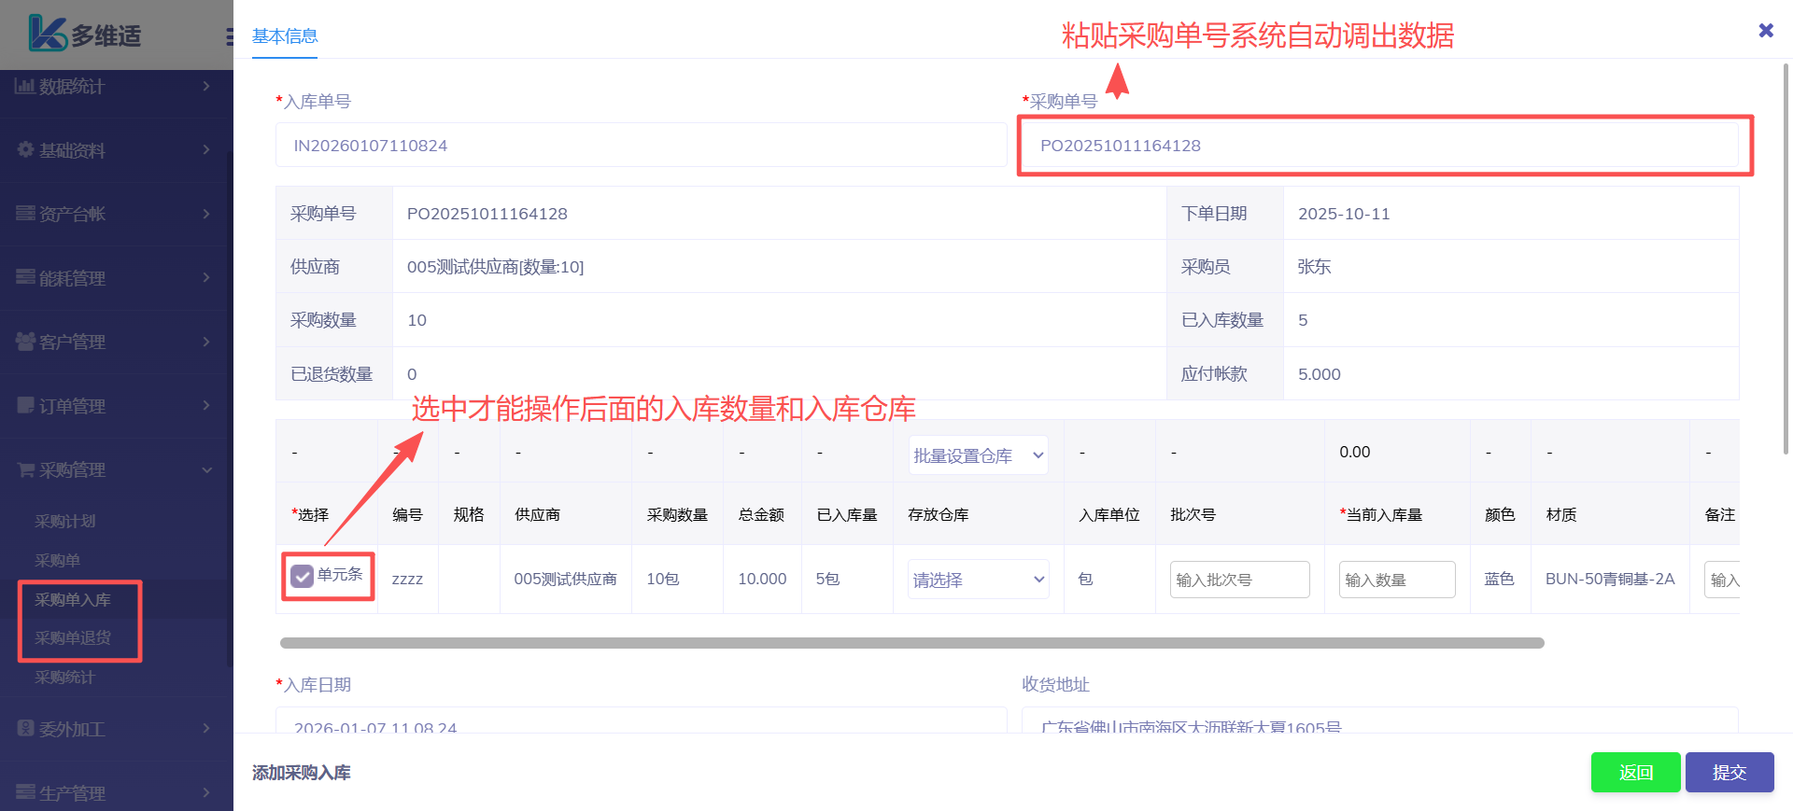Click the 提交 submit button
The image size is (1793, 811).
tap(1729, 772)
